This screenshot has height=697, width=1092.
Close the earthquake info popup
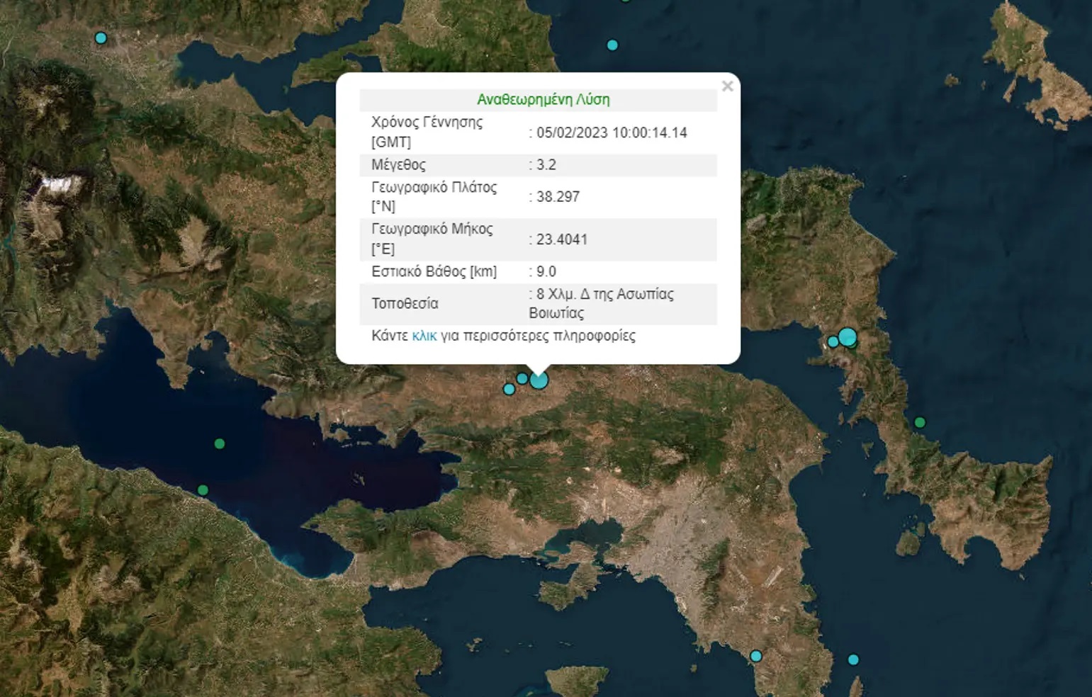727,86
